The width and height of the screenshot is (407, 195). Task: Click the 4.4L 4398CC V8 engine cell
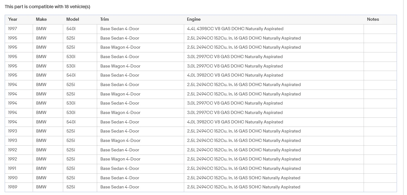point(235,29)
